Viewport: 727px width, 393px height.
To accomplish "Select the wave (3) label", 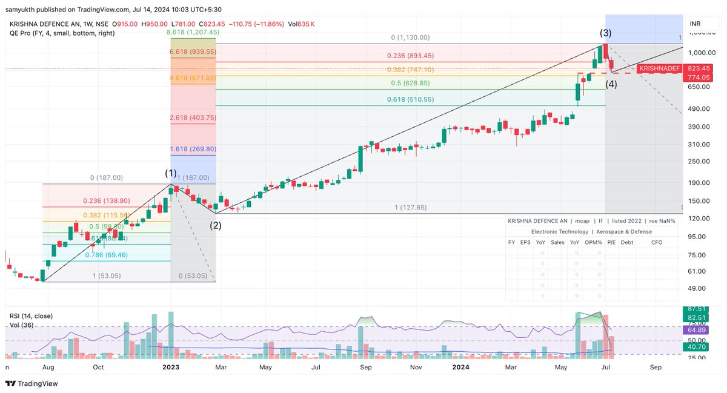I will pyautogui.click(x=606, y=33).
